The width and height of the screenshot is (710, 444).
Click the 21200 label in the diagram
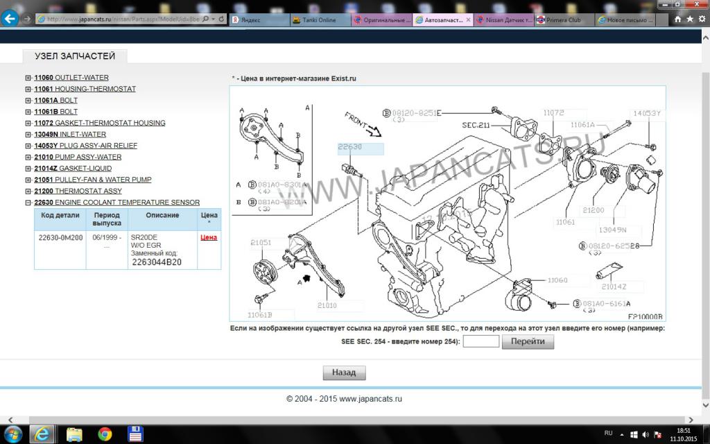coord(594,210)
